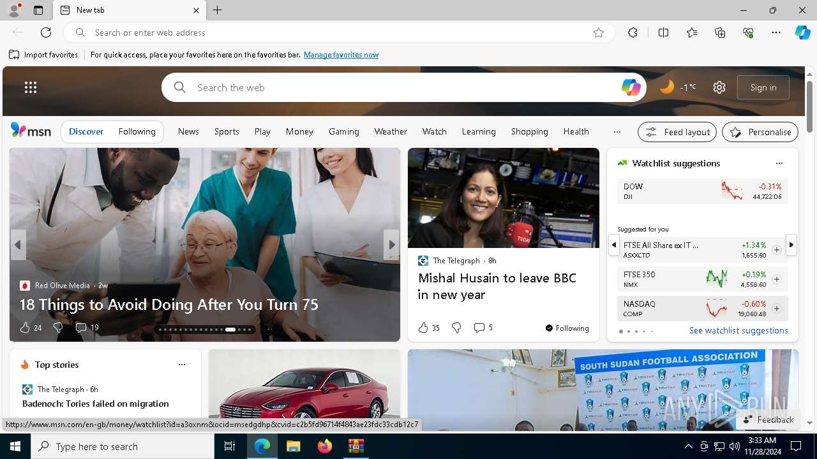The width and height of the screenshot is (817, 459).
Task: Click Sign in button
Action: (x=763, y=87)
